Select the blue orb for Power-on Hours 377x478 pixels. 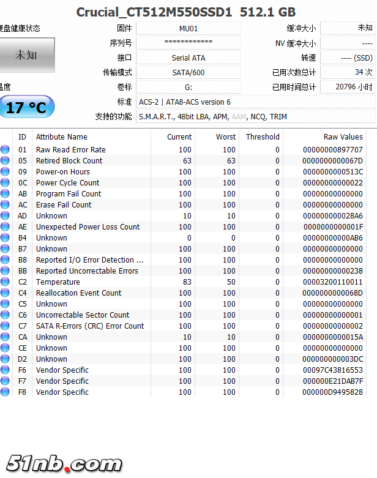6,172
